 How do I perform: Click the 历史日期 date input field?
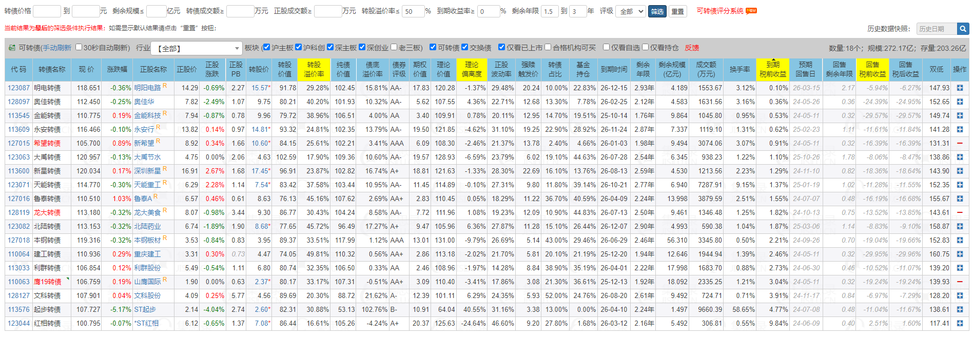tap(936, 29)
